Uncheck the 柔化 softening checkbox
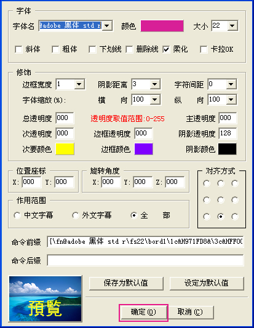The image size is (254, 328). (x=166, y=50)
